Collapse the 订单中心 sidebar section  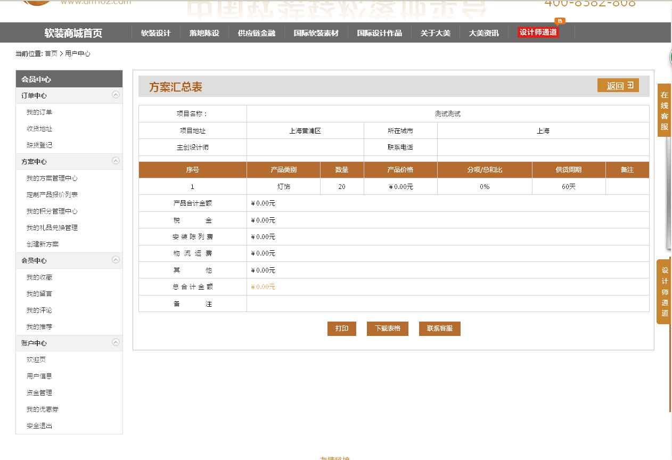pyautogui.click(x=116, y=95)
